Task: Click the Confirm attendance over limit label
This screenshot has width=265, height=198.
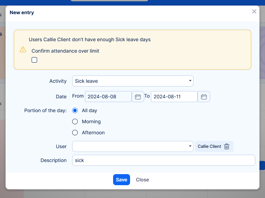Action: (65, 51)
